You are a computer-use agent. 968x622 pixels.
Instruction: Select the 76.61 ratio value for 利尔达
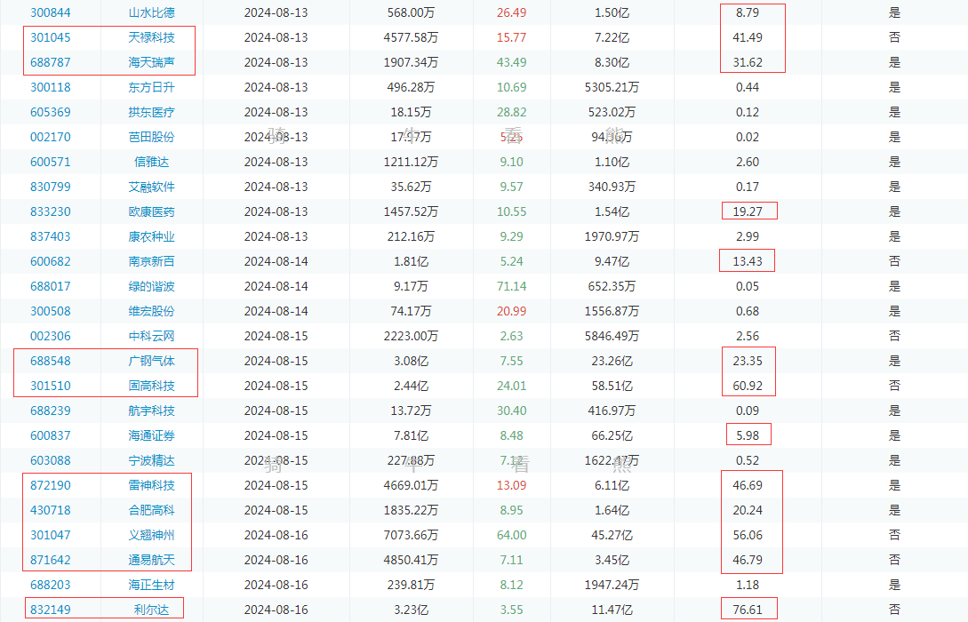tap(748, 610)
